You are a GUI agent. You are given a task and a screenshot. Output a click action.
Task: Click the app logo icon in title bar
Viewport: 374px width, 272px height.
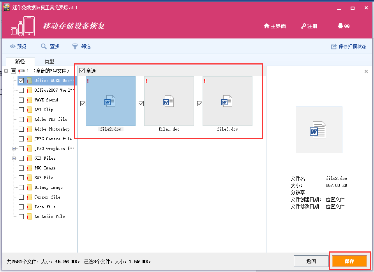(x=6, y=7)
